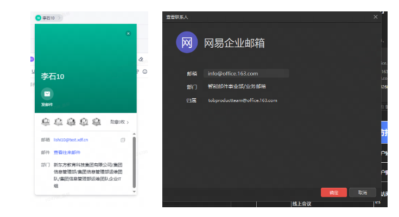Click the eraser clear-format icon
The width and height of the screenshot is (399, 217).
pos(141,59)
